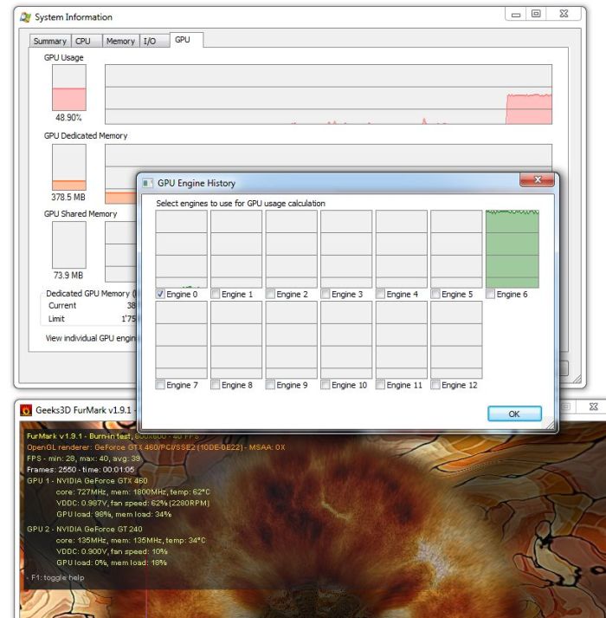Image resolution: width=606 pixels, height=618 pixels.
Task: Click the GPU Engine History title icon
Action: [x=148, y=183]
